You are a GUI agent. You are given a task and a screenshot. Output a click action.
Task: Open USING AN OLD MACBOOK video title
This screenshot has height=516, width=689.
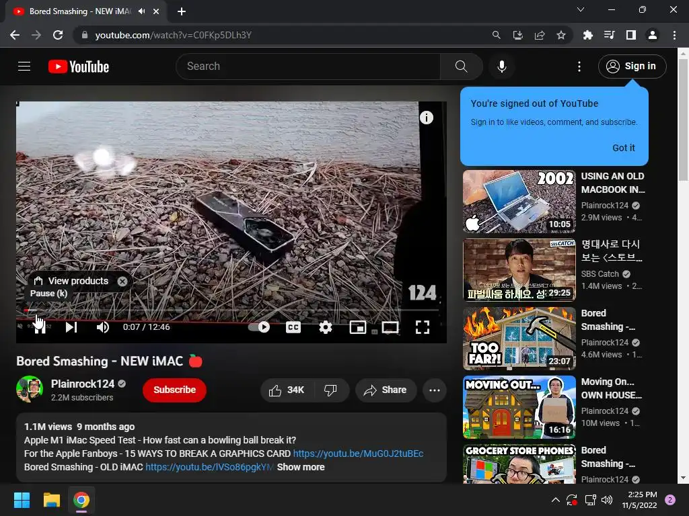pyautogui.click(x=612, y=183)
